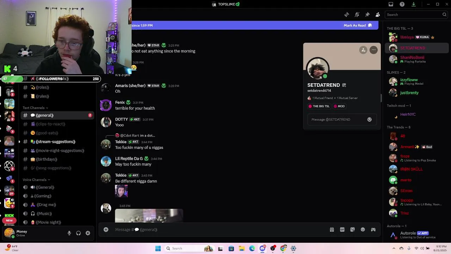Click the note icon beside SETDATREND name
The width and height of the screenshot is (451, 254).
(344, 85)
